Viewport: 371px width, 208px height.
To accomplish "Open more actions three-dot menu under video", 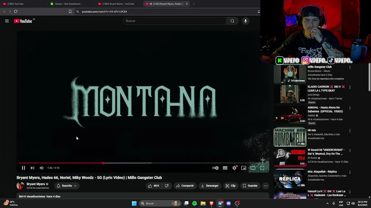I will coord(265,186).
